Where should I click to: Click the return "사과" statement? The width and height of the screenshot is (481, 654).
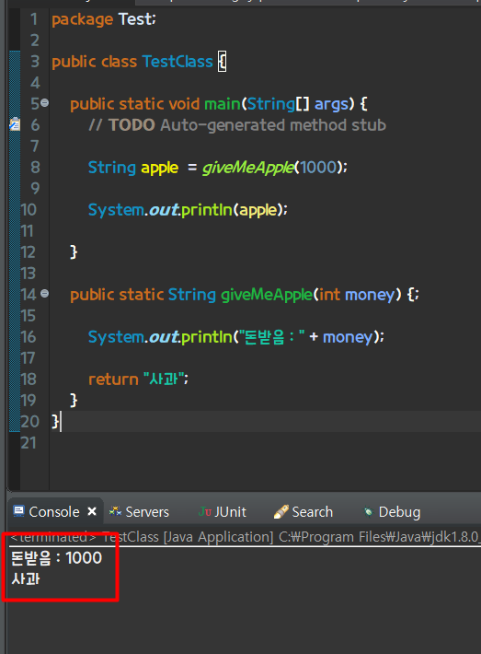coord(138,380)
